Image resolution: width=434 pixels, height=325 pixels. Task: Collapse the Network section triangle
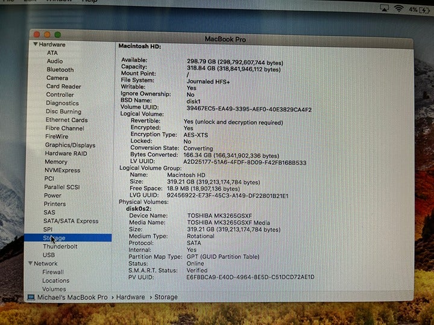point(31,264)
